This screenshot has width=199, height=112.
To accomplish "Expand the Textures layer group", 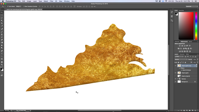I will click(x=178, y=79).
